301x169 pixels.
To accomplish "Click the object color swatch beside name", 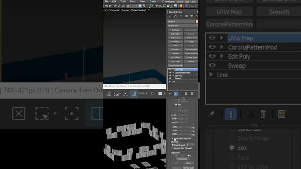I will point(197,21).
